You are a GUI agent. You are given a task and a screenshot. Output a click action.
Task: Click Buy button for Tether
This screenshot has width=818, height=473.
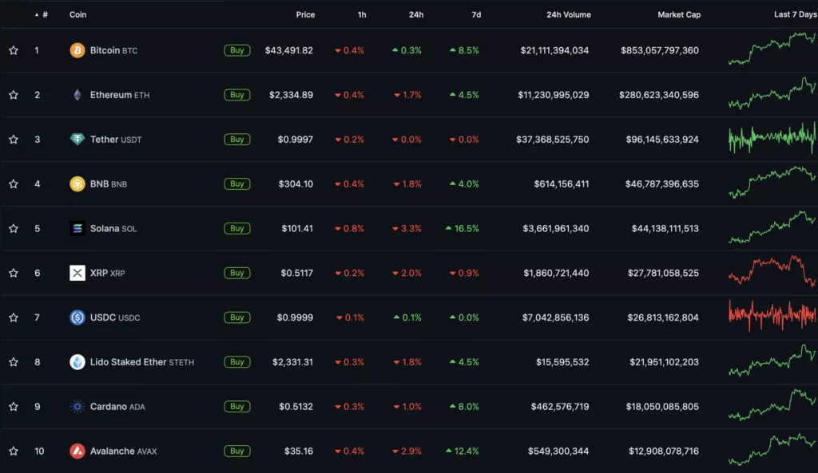pyautogui.click(x=236, y=139)
